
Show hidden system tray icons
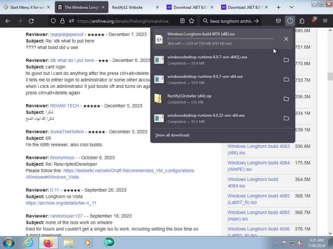point(276,243)
